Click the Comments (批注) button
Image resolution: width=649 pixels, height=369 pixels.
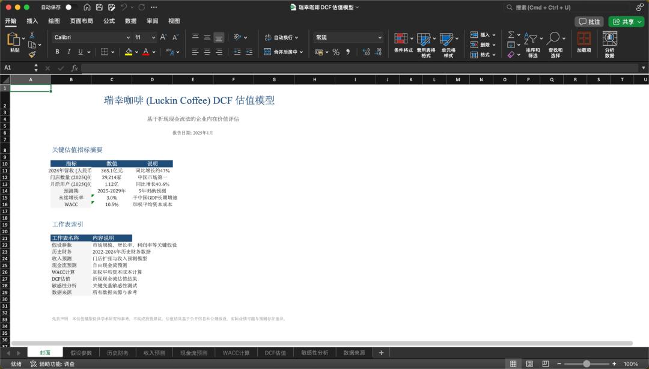click(x=590, y=22)
